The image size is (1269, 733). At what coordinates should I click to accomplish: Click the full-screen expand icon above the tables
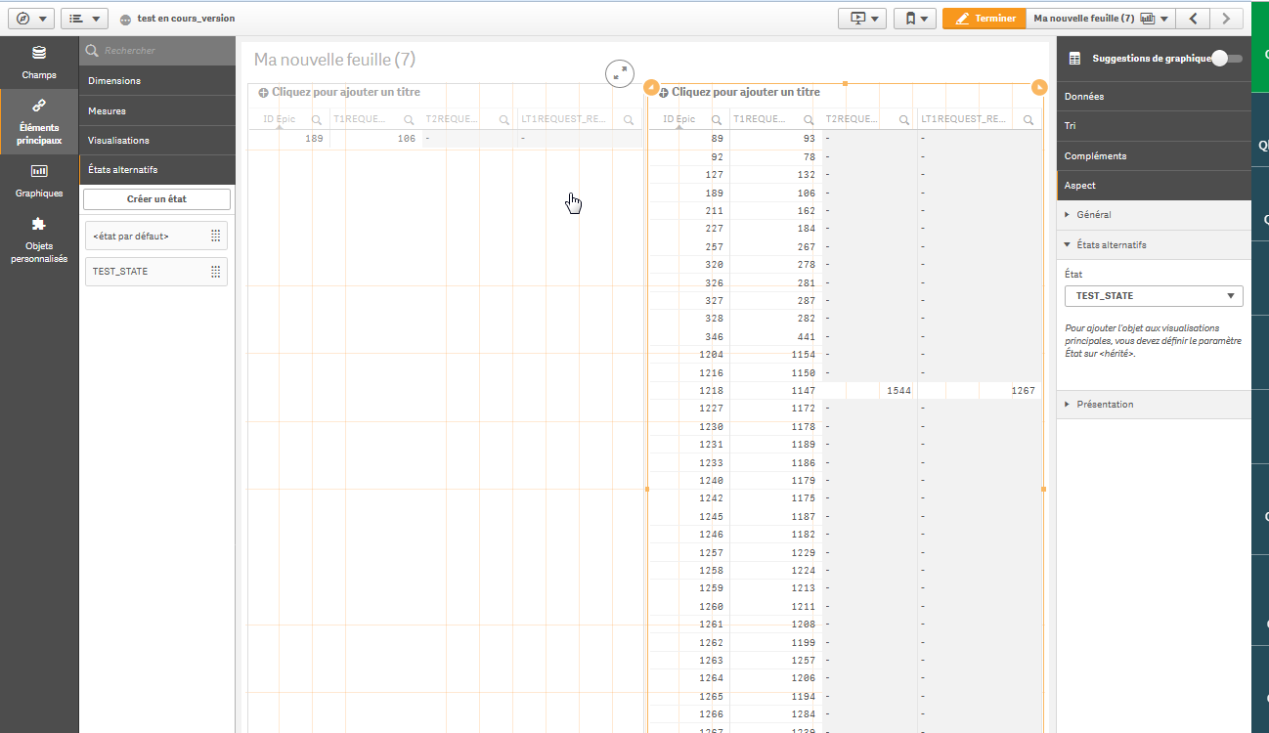coord(620,73)
